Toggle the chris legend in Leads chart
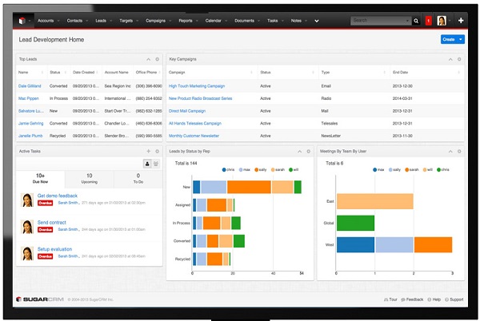This screenshot has width=480, height=321. tap(224, 170)
